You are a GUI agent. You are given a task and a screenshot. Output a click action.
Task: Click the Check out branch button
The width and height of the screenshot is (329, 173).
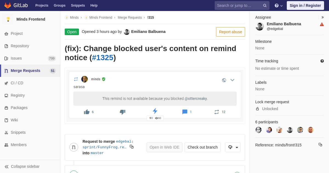[203, 147]
